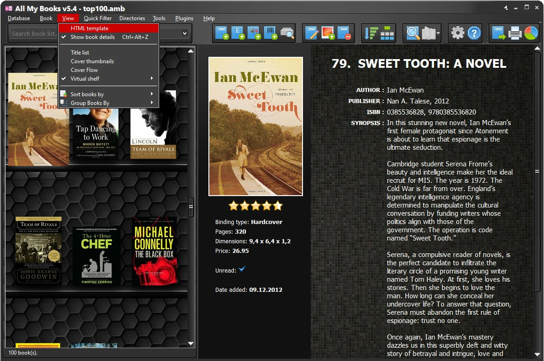Click the Add cover image icon
Screen dimensions: 544x361
click(x=328, y=33)
